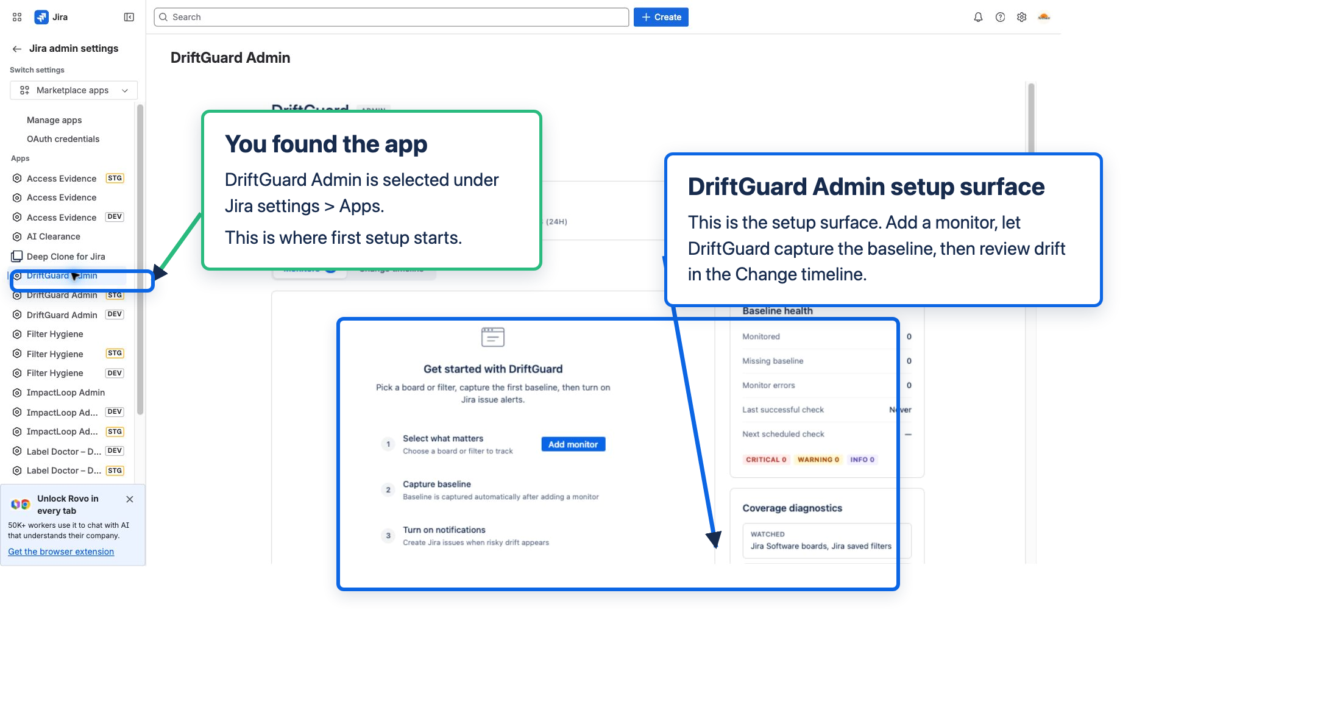Click the Next scheduled check label
Screen dimensions: 1326x707
click(x=783, y=434)
